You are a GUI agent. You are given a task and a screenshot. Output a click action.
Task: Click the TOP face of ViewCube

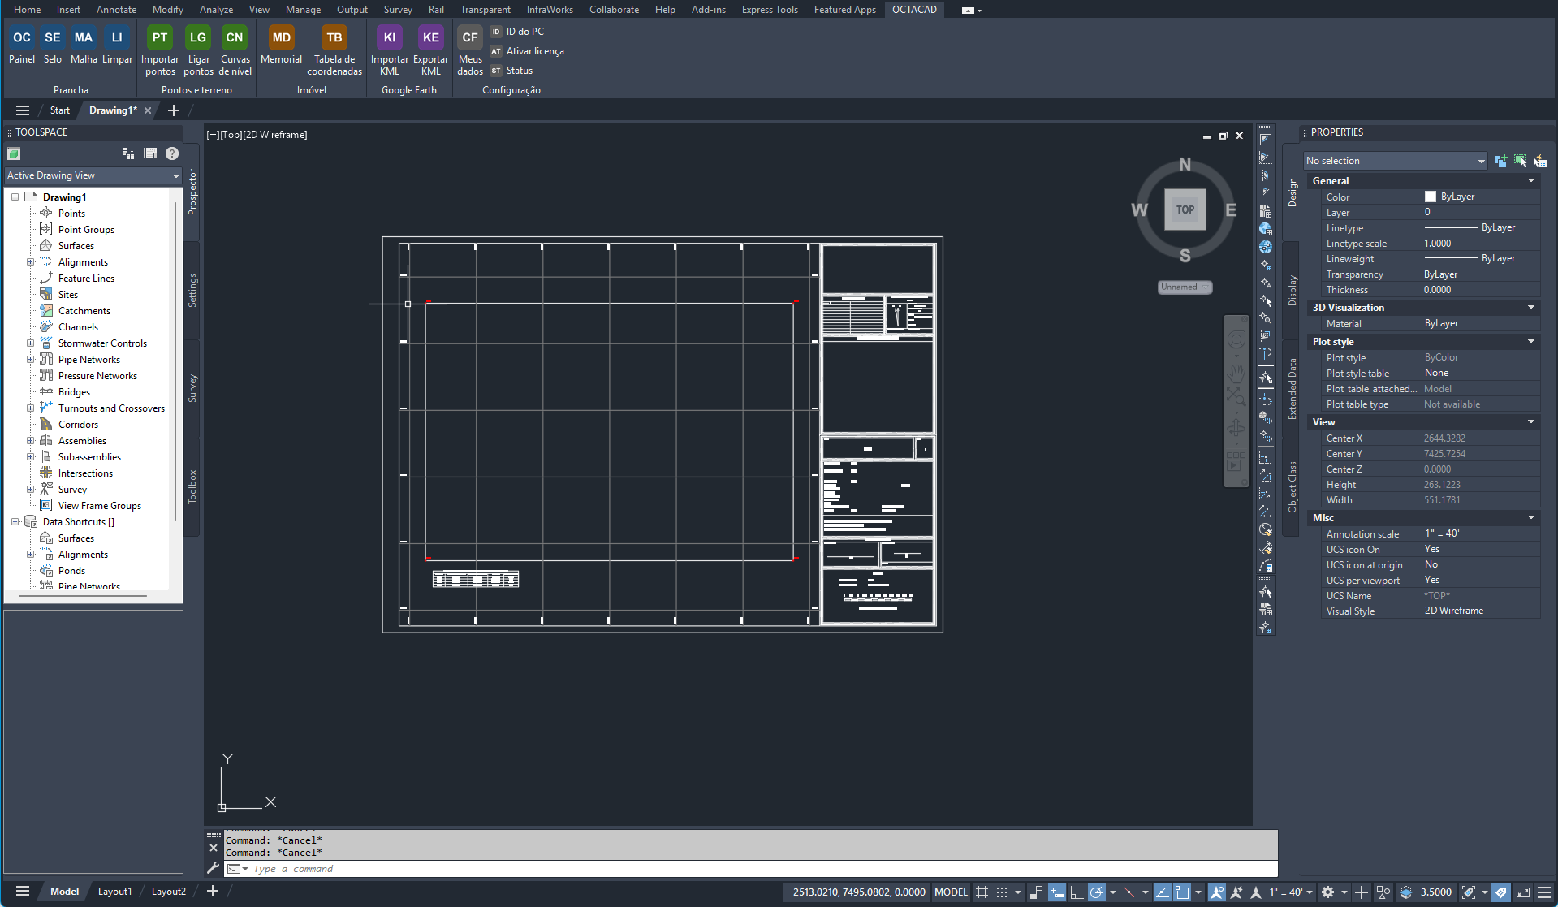click(x=1185, y=209)
